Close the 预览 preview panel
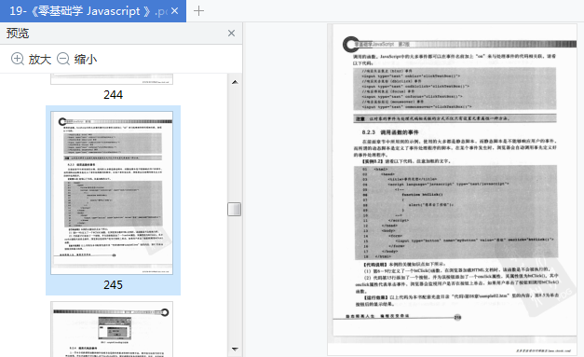Viewport: 584px width, 357px height. 231,34
